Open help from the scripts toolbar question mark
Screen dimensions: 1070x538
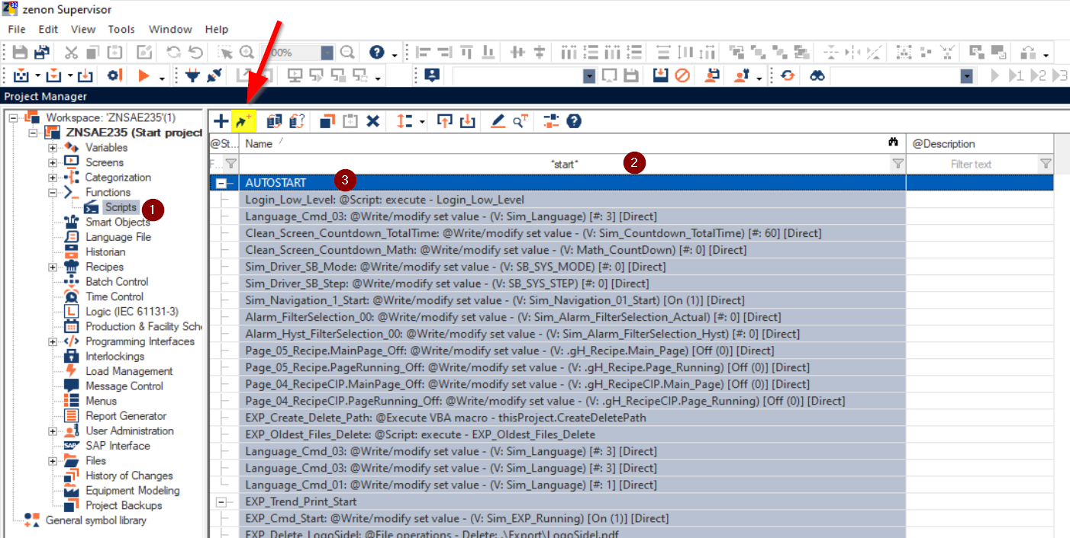point(574,120)
